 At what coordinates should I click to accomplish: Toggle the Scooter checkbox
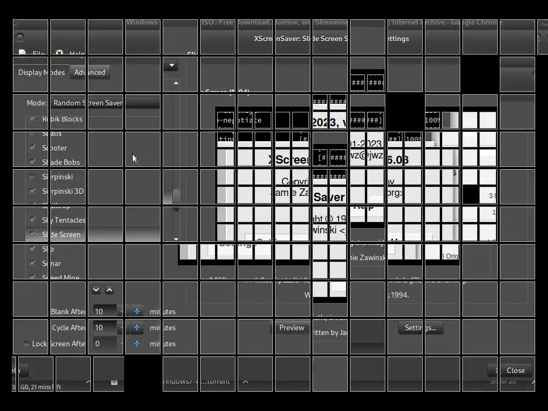pyautogui.click(x=33, y=148)
